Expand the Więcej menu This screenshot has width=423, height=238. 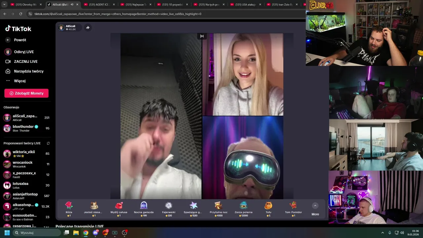point(19,81)
